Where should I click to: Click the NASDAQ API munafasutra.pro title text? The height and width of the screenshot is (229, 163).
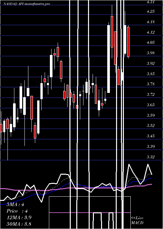click(27, 4)
